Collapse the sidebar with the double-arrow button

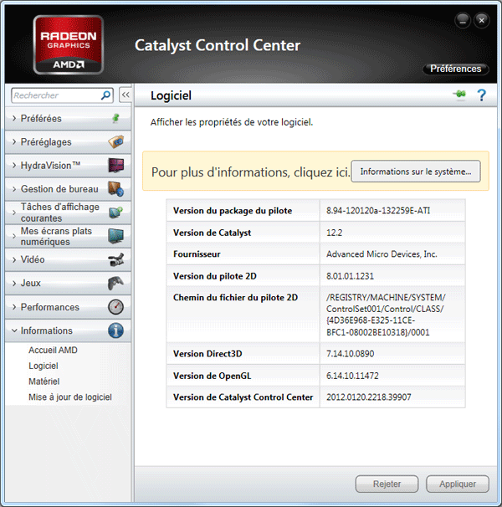(125, 95)
